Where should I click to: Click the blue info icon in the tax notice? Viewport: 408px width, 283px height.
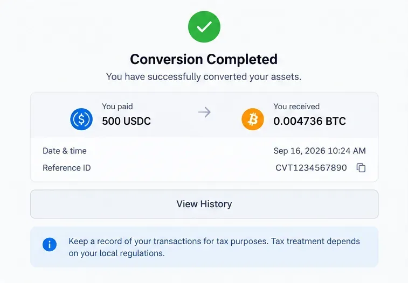pos(50,244)
